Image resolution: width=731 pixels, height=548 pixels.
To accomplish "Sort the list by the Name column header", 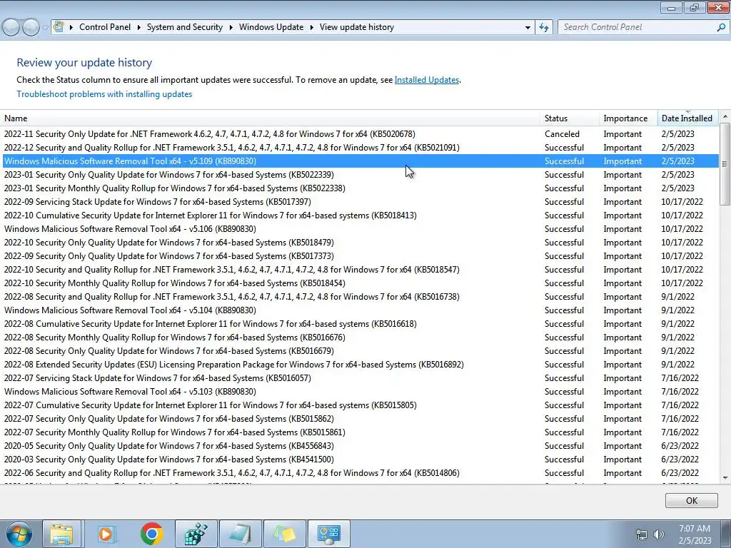I will coord(271,118).
